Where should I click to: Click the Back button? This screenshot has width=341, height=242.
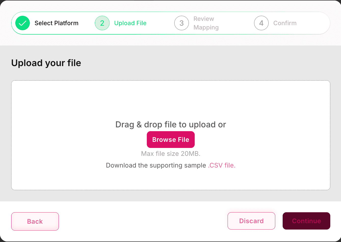tap(35, 221)
